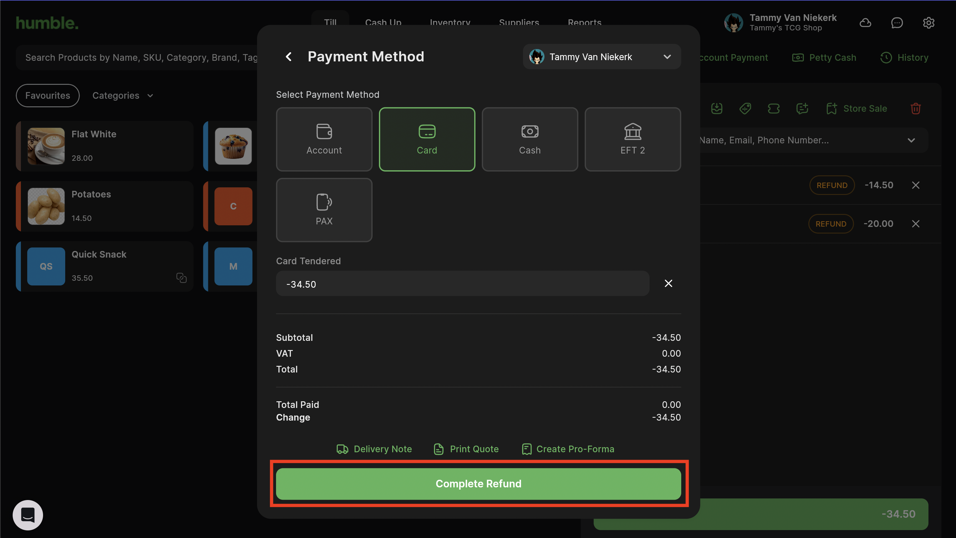Expand the Categories filter
The width and height of the screenshot is (956, 538).
pyautogui.click(x=123, y=96)
